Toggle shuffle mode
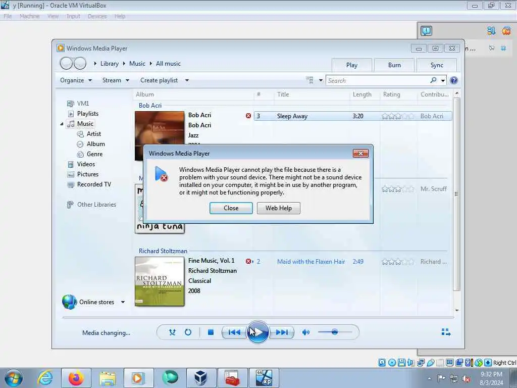This screenshot has width=517, height=388. click(x=172, y=332)
